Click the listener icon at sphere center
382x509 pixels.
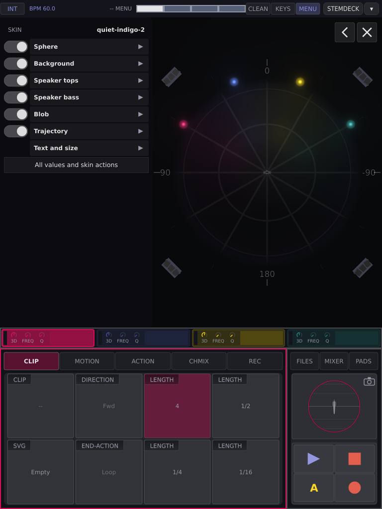tap(267, 172)
